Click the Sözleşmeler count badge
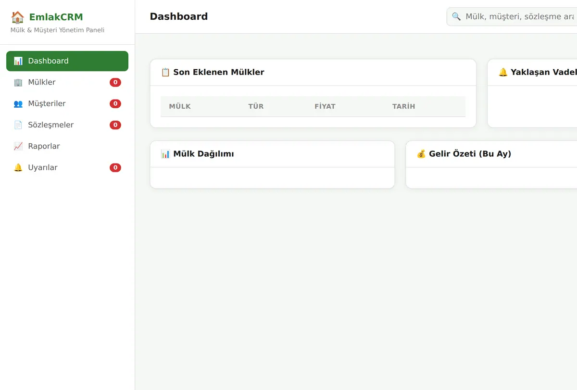The image size is (577, 390). pos(115,125)
